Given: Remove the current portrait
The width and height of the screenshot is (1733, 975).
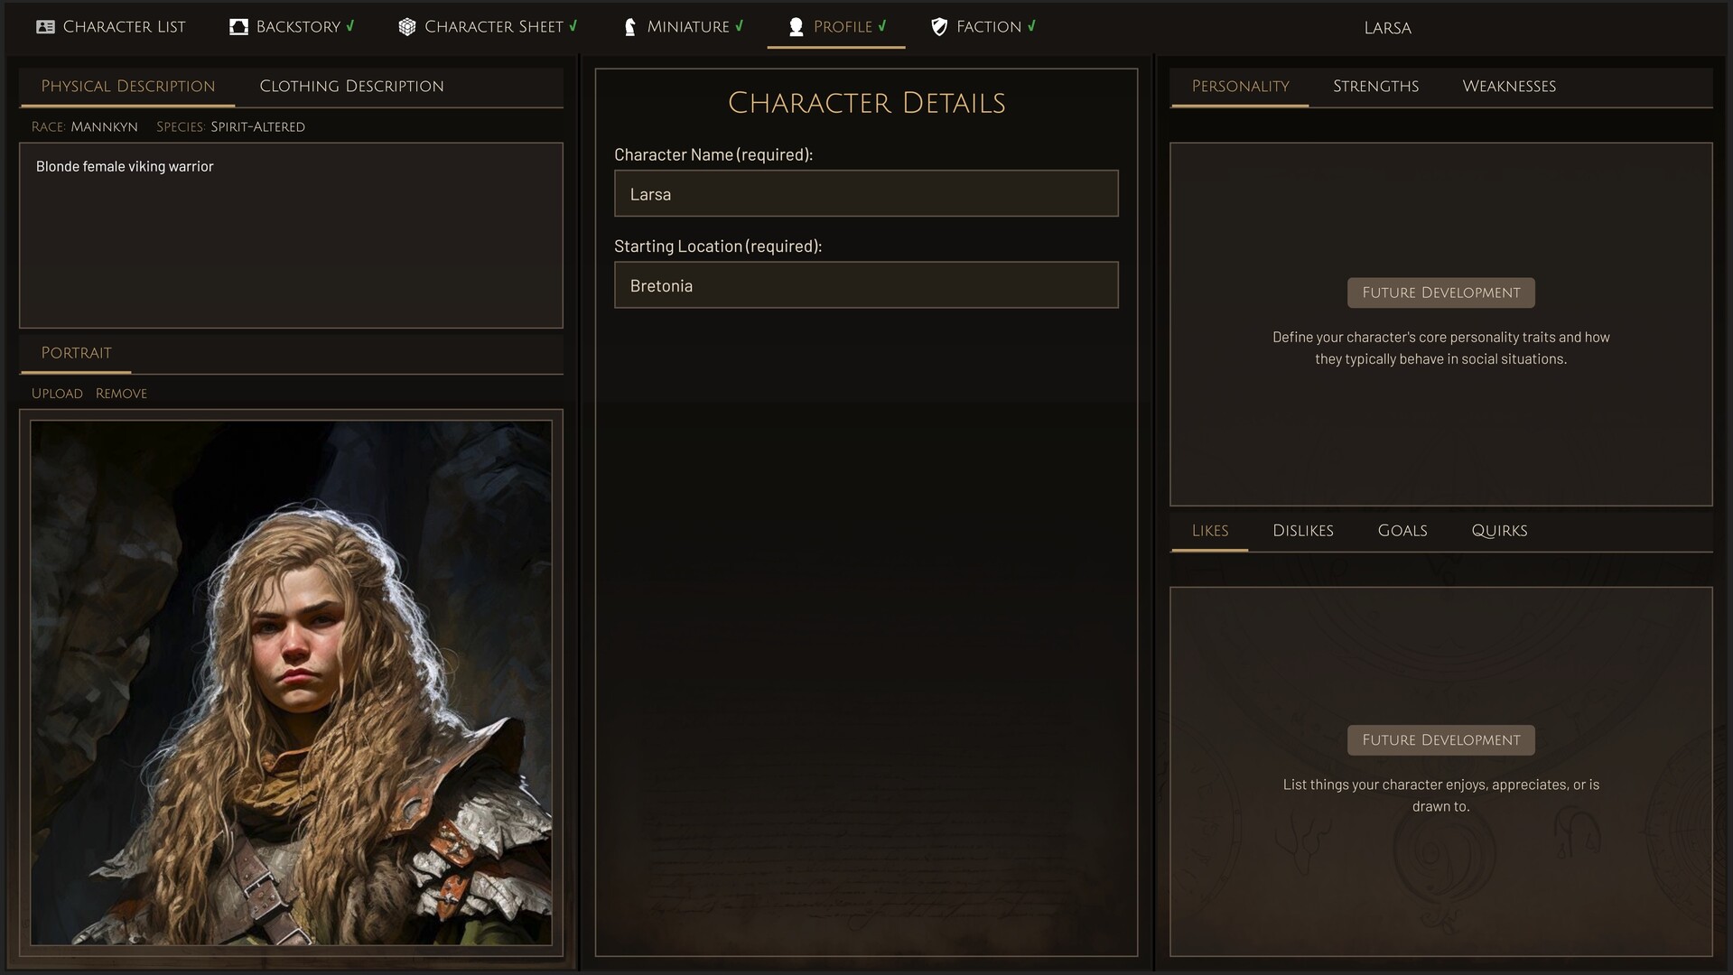Looking at the screenshot, I should click(x=120, y=393).
